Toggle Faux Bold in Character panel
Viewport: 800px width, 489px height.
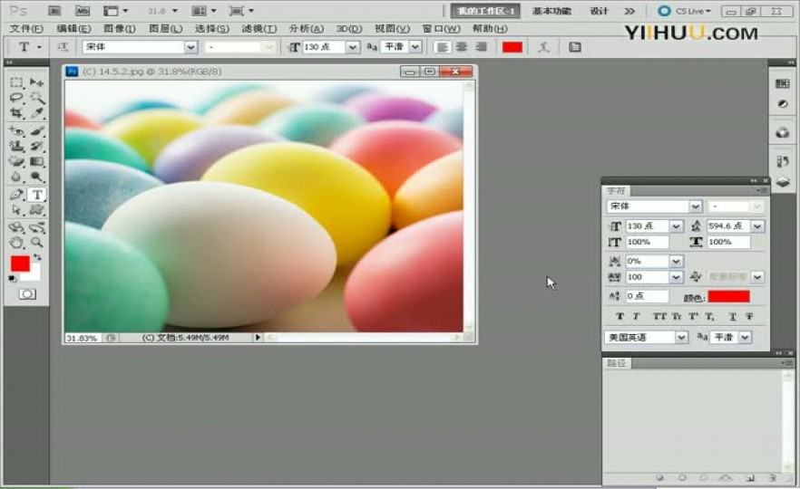(620, 316)
